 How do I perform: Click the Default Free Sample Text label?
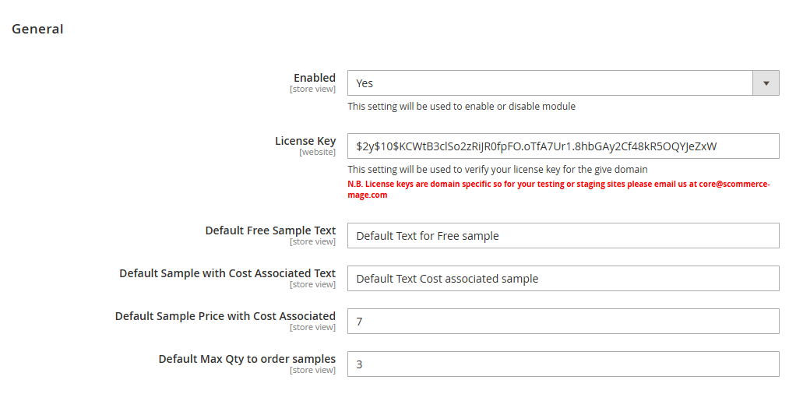pyautogui.click(x=270, y=230)
